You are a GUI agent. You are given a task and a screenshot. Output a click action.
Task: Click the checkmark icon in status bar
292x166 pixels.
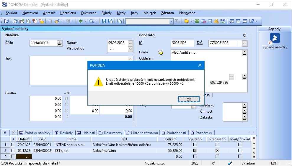coord(230,163)
